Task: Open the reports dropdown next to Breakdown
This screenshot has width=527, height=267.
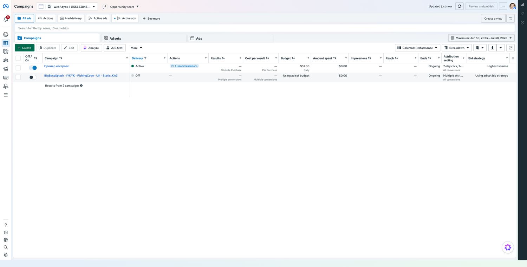Action: (x=480, y=48)
